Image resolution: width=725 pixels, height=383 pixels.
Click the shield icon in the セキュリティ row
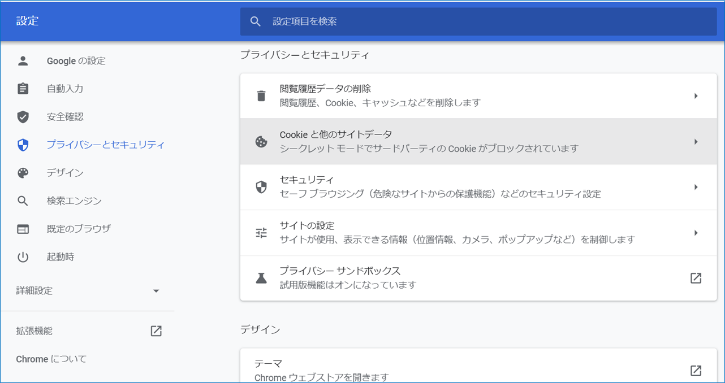click(x=261, y=187)
